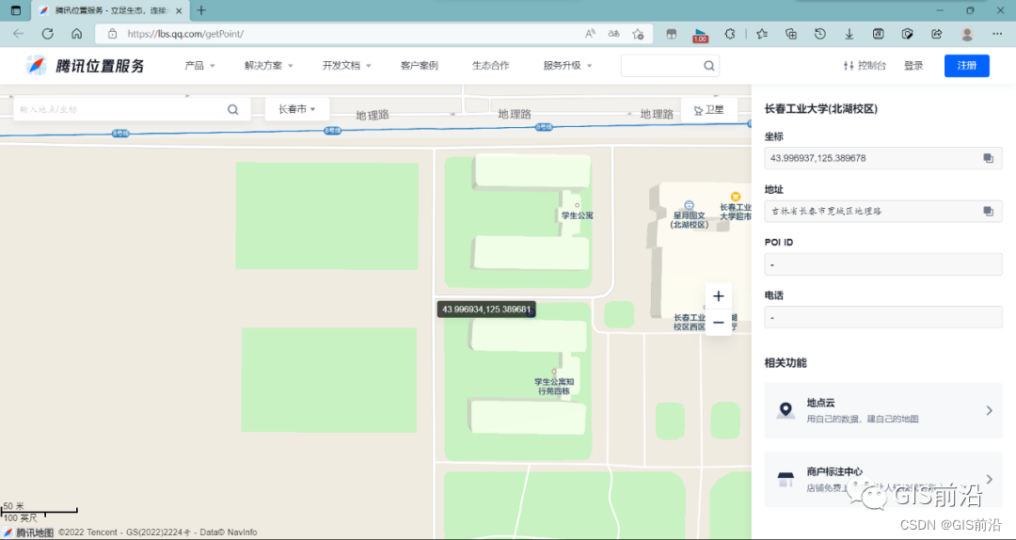Click the coordinate tooltip 43.996934,125.389681
This screenshot has width=1016, height=540.
486,310
